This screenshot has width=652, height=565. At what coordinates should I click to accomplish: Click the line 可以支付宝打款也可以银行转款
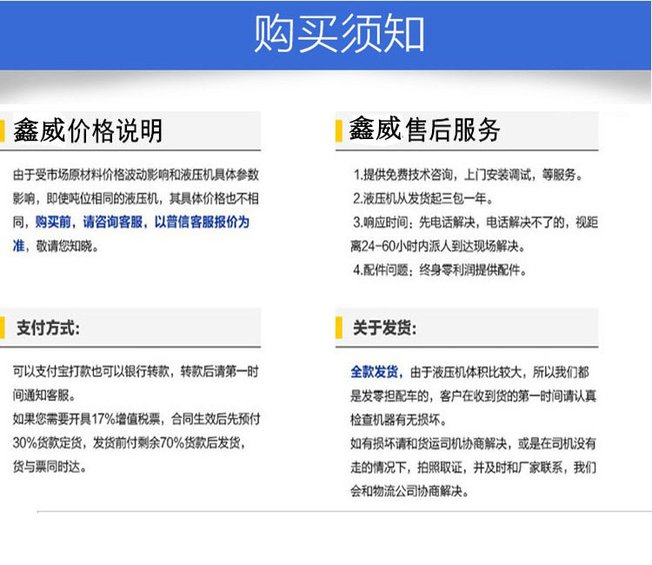tap(136, 371)
